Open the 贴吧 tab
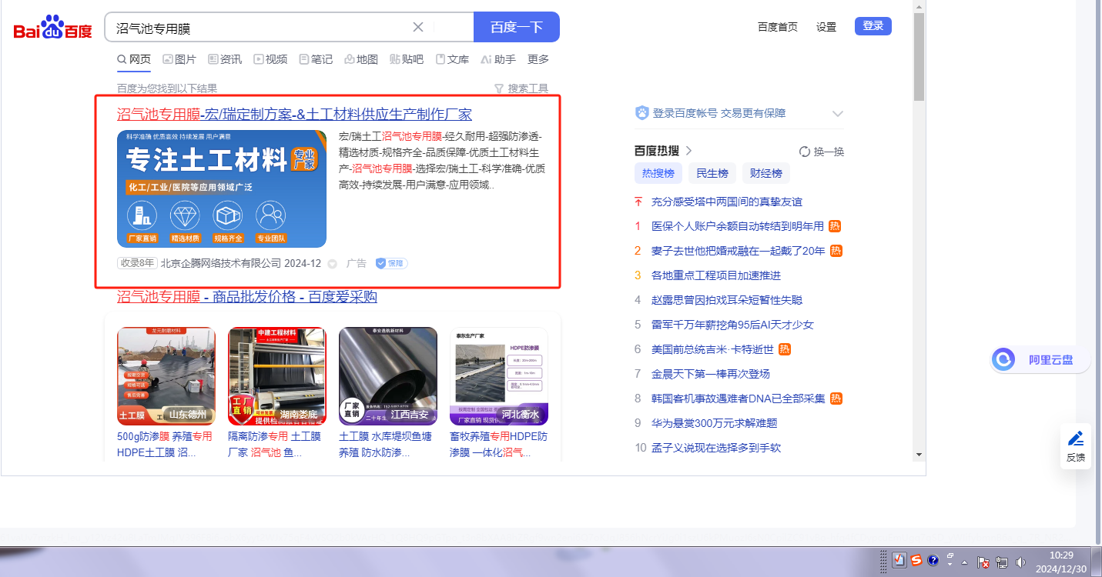Viewport: 1102px width, 577px height. point(407,59)
